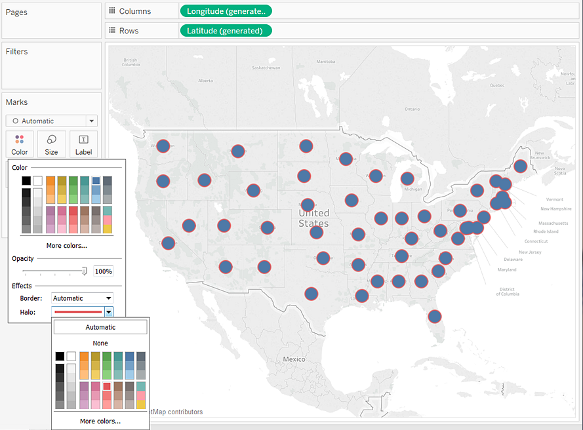Click the opacity 100% input field
Screen dimensions: 583x430
point(104,271)
